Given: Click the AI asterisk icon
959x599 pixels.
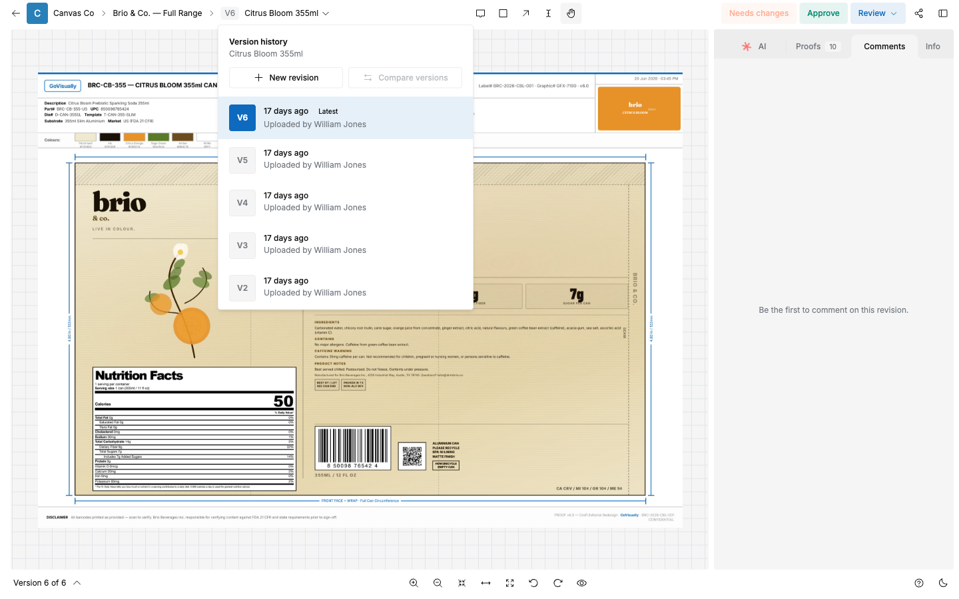Looking at the screenshot, I should coord(747,47).
